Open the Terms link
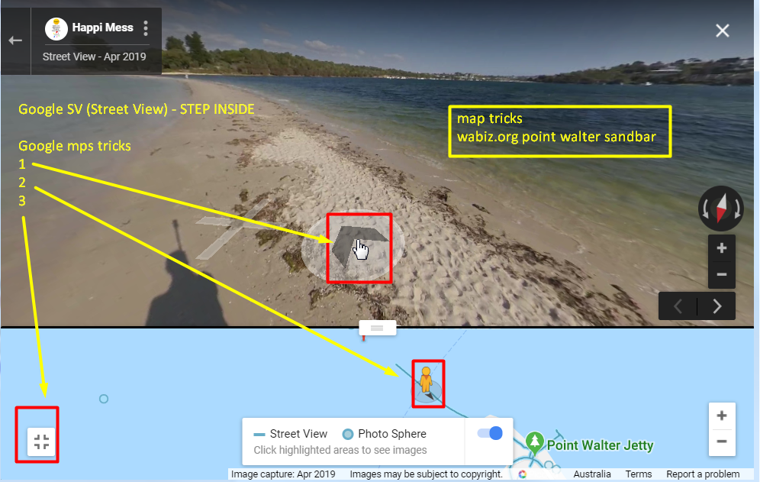This screenshot has height=482, width=760. coord(639,474)
